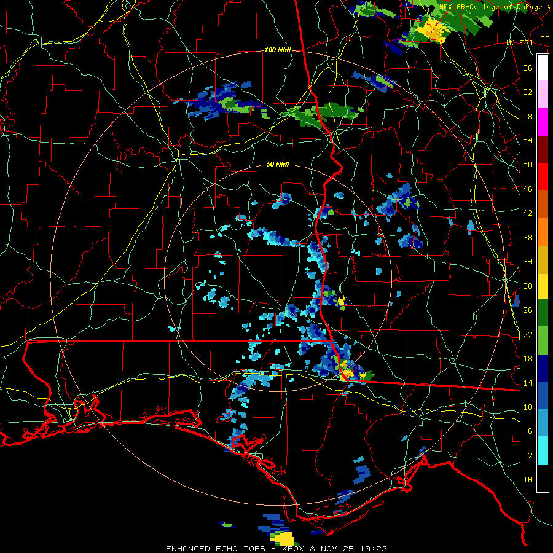Click the legend value "18"

point(528,359)
